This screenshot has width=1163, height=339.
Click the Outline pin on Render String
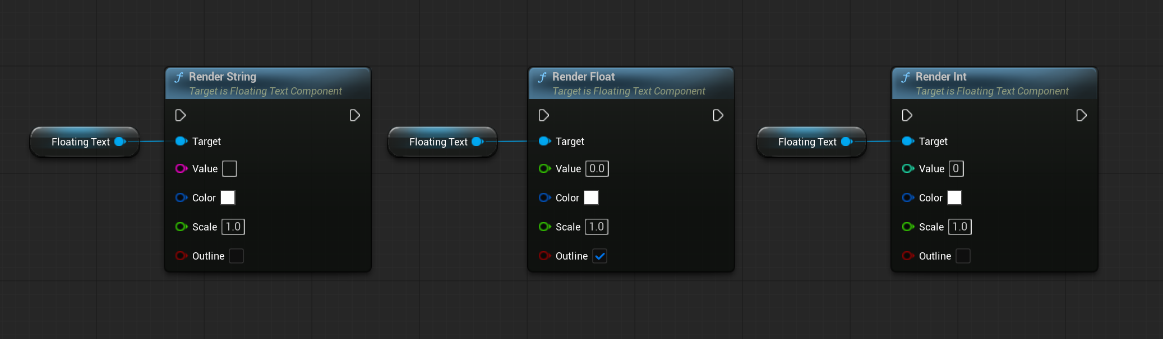pos(181,256)
